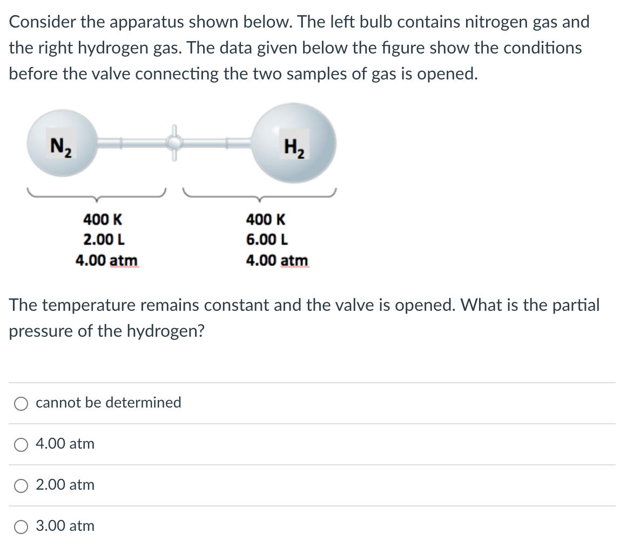Select the "cannot be determined" radio button
Image resolution: width=620 pixels, height=547 pixels.
click(21, 404)
